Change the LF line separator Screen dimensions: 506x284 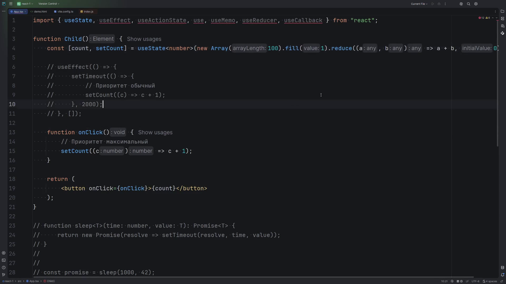click(x=467, y=281)
